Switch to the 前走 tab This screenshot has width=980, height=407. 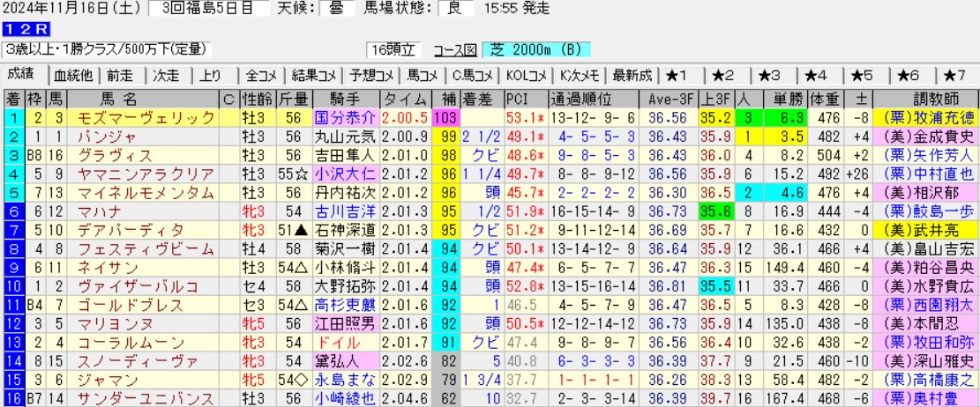(x=122, y=76)
